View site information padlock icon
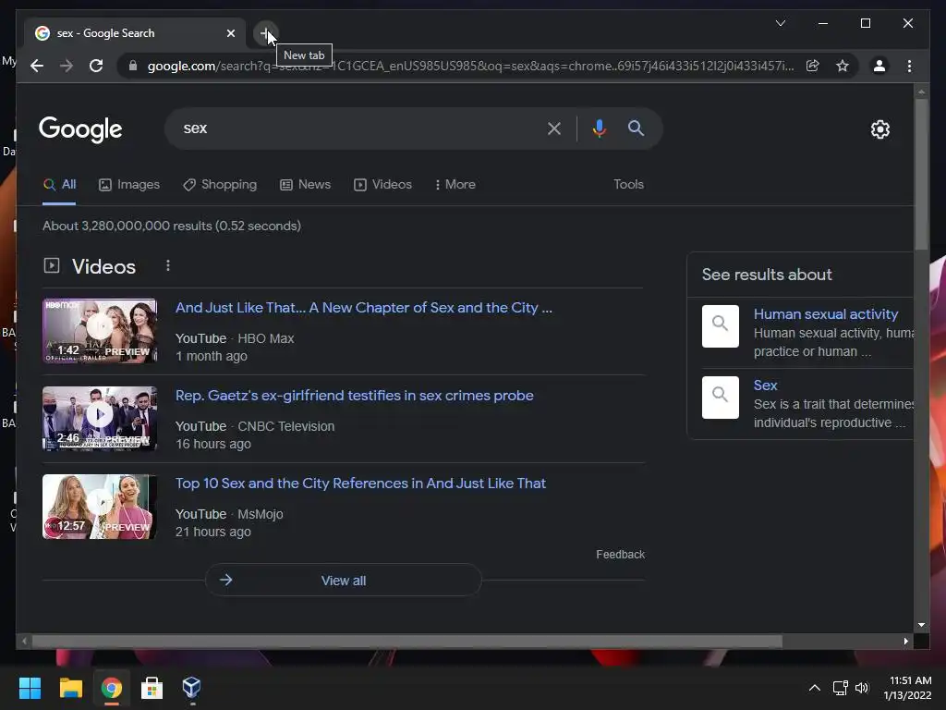 [133, 66]
